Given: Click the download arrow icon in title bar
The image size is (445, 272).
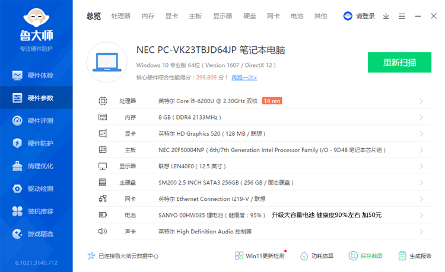Looking at the screenshot, I should (x=386, y=16).
